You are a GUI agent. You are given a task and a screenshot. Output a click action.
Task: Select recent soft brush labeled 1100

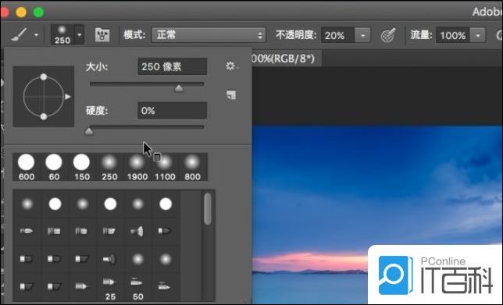click(165, 167)
